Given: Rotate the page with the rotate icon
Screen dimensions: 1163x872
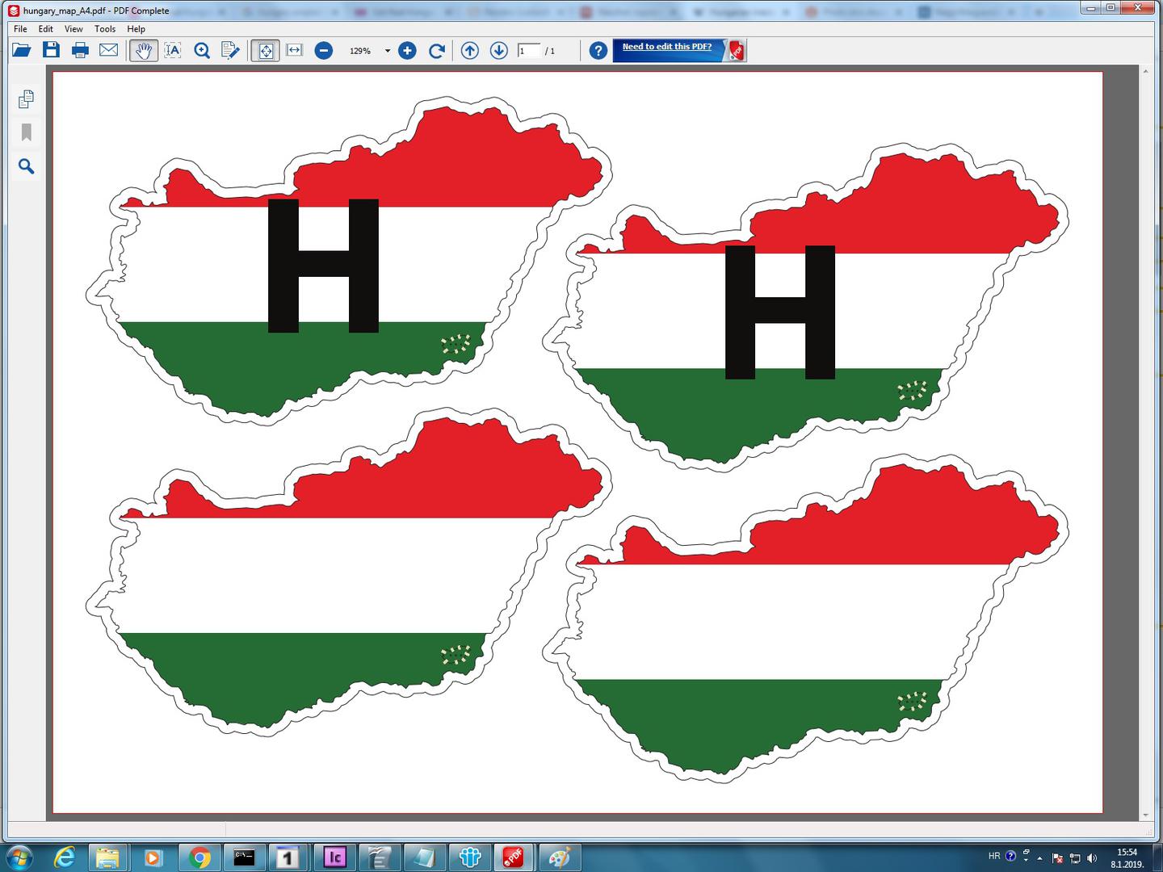Looking at the screenshot, I should (437, 51).
